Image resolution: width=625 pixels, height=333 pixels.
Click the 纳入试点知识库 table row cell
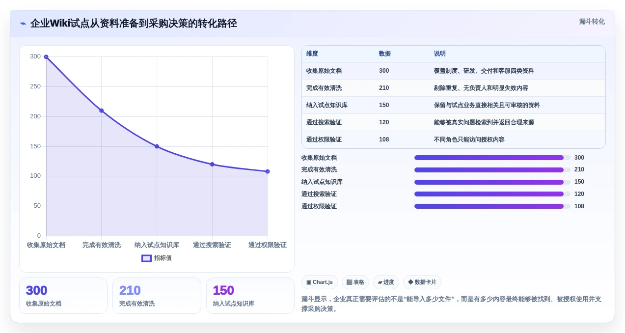[327, 105]
